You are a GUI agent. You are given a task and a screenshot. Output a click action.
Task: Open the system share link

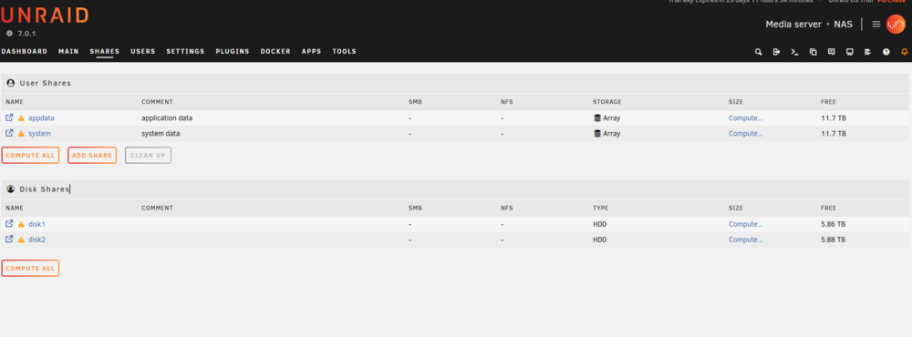[x=39, y=134]
